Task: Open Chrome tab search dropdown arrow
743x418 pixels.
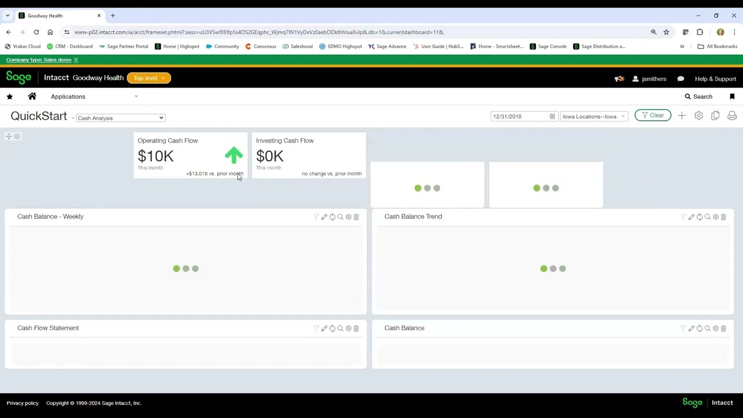Action: pos(8,16)
